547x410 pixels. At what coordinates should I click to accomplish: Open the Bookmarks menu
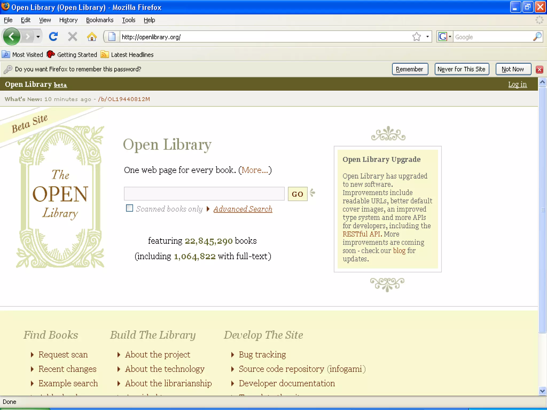(x=100, y=20)
